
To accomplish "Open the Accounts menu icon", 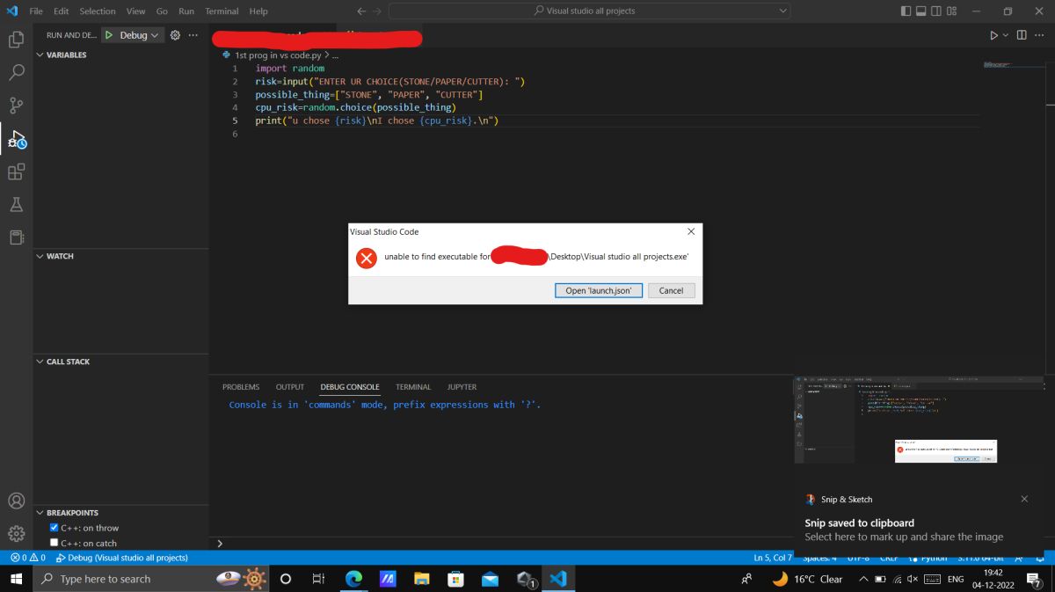I will pos(16,501).
